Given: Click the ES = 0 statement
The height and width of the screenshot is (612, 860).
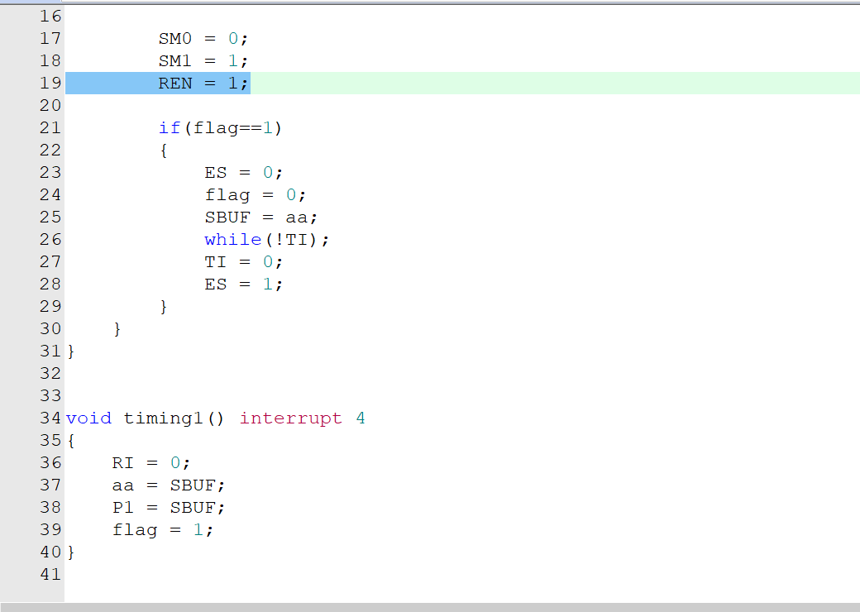Looking at the screenshot, I should [x=240, y=172].
